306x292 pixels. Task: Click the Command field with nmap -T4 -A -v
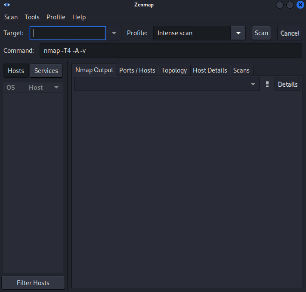click(x=171, y=51)
